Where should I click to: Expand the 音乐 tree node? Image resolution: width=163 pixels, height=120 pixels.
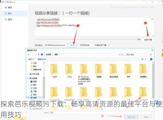click(29, 95)
